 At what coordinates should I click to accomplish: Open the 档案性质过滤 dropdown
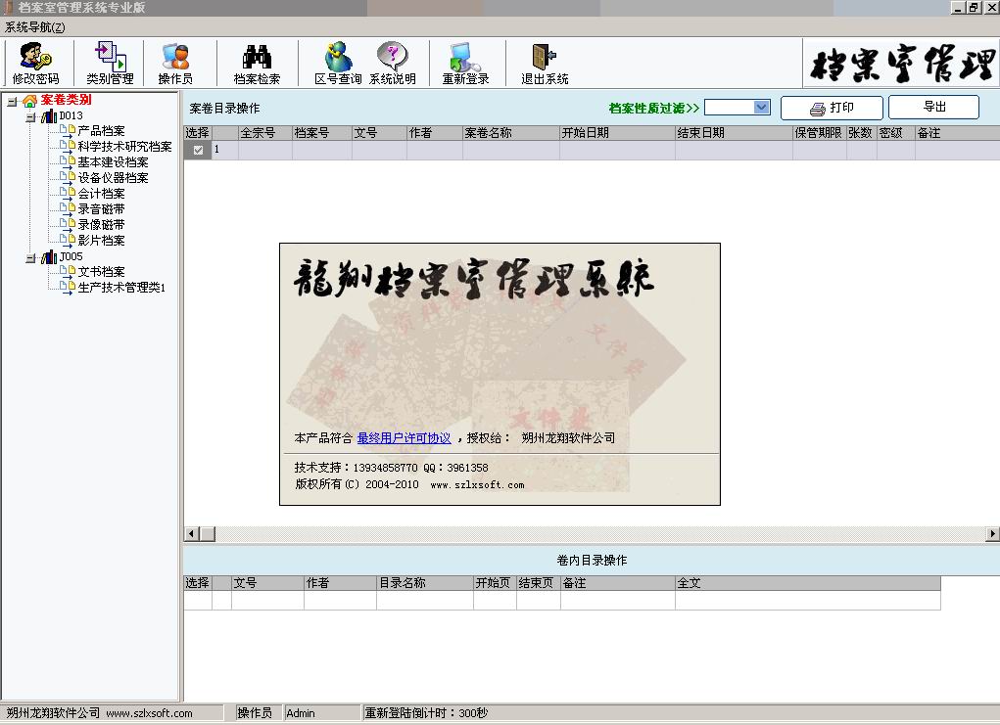click(762, 108)
